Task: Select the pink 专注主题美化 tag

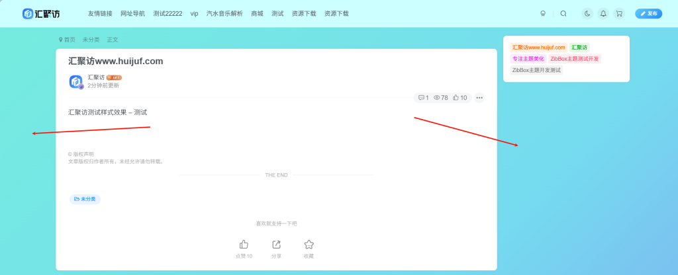Action: pos(528,59)
